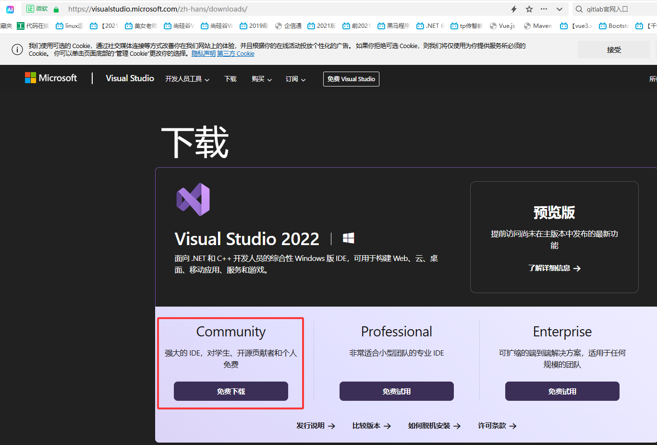Open the 比较版本 link
657x445 pixels.
pos(372,426)
